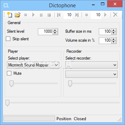This screenshot has height=125, width=125.
Task: Decrease Silent level with down arrow
Action: 55,33
